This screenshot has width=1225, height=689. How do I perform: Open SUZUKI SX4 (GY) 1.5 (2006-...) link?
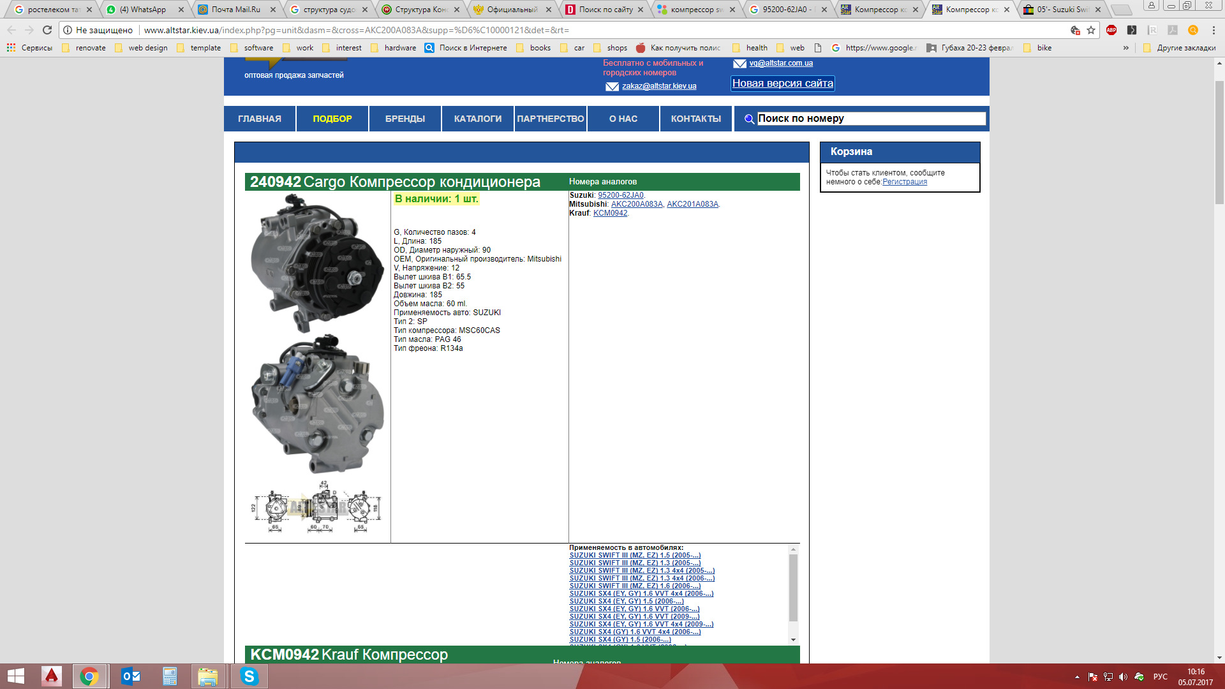620,639
